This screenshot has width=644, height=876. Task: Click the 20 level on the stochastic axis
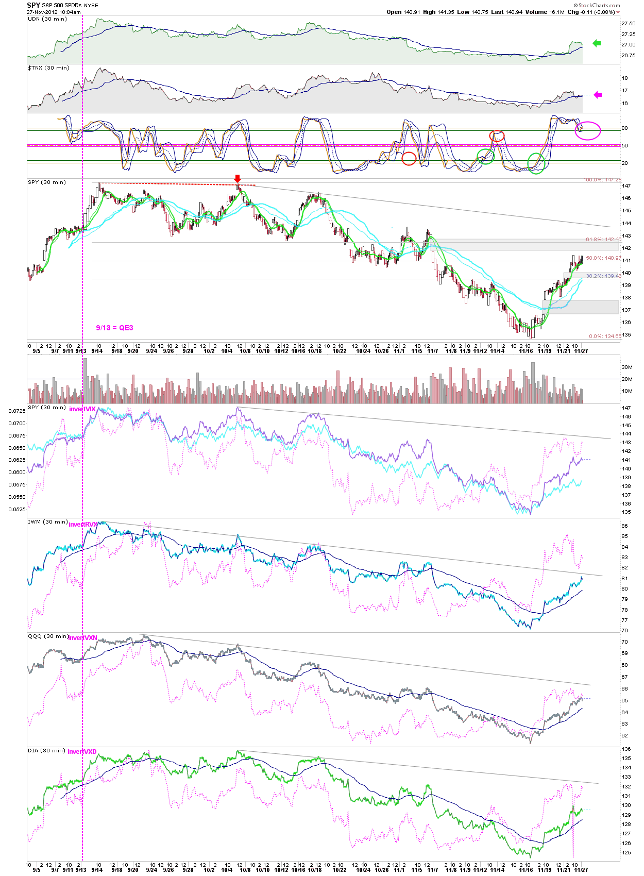[x=624, y=163]
